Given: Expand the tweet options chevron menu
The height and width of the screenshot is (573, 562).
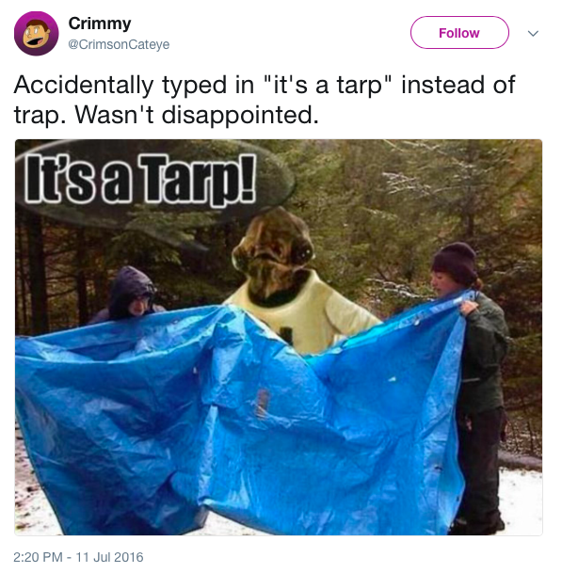Looking at the screenshot, I should click(533, 34).
